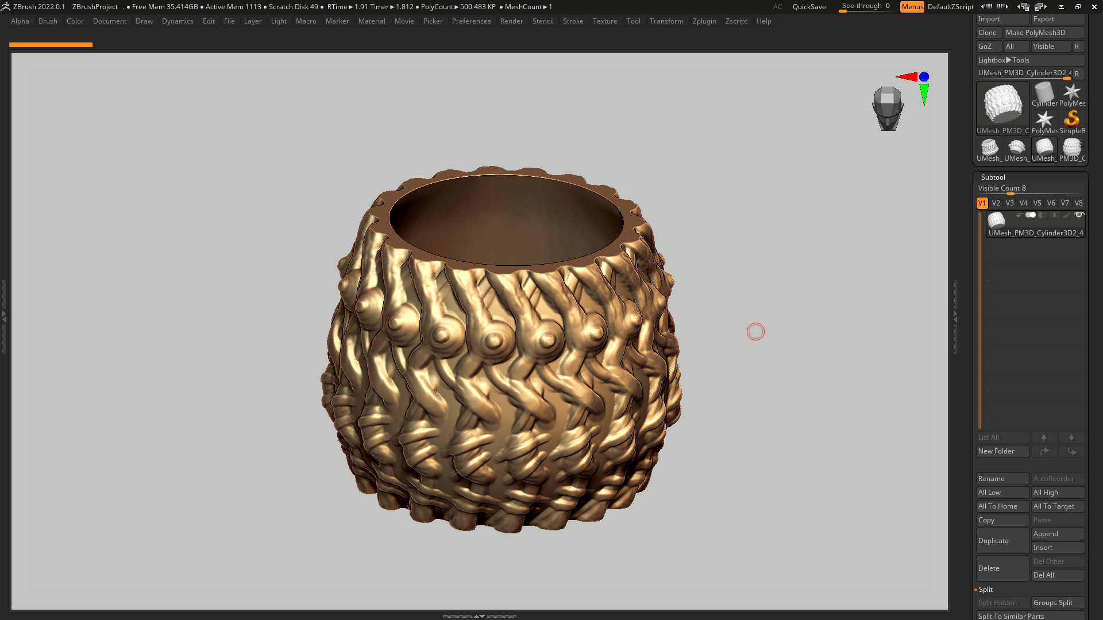
Task: Click the head orientation camera gizmo
Action: point(888,108)
